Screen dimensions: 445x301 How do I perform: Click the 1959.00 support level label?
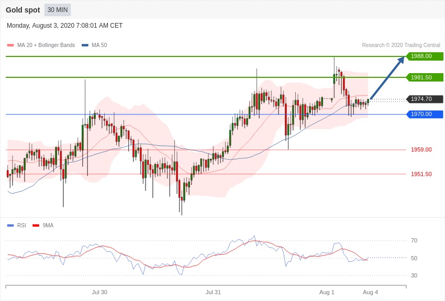tap(421, 149)
